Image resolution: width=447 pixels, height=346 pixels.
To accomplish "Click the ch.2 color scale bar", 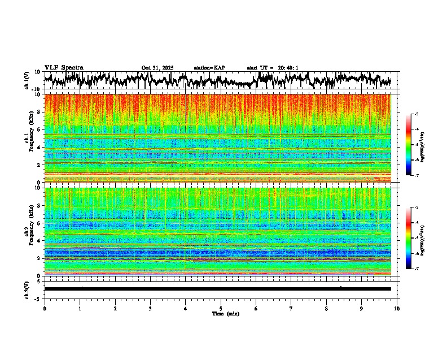I will point(408,238).
